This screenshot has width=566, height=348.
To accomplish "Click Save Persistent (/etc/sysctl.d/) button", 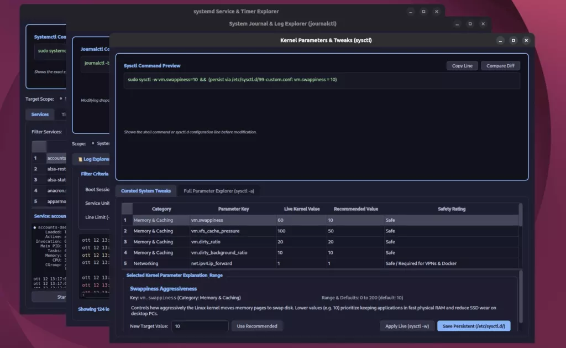I will (x=474, y=326).
